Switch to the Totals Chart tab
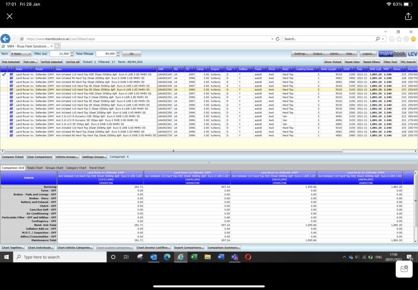The image size is (418, 290). click(x=35, y=168)
